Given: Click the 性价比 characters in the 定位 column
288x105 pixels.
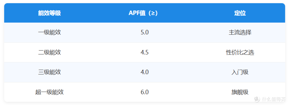Looking at the screenshot, I should tap(234, 52).
